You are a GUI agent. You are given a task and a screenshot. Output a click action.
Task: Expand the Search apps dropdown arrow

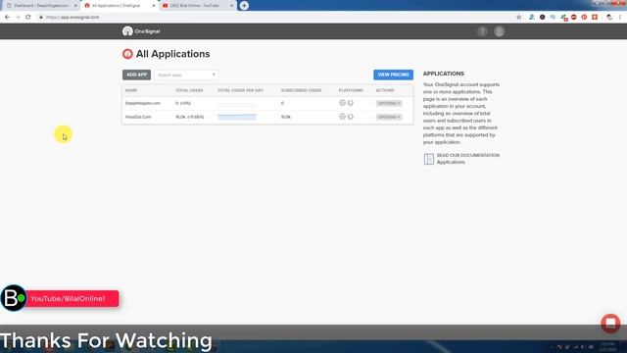[214, 75]
